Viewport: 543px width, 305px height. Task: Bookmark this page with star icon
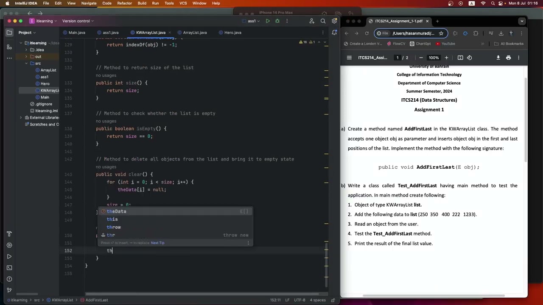click(x=441, y=33)
